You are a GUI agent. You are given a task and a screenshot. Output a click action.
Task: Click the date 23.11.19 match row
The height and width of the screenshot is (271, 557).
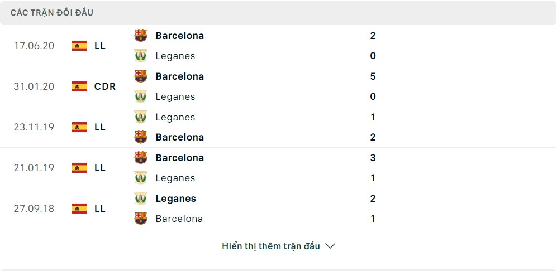[x=34, y=127]
